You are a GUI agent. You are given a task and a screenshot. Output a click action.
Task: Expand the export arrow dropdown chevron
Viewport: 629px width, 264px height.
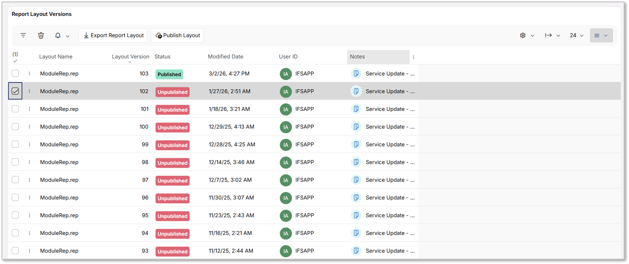(558, 36)
